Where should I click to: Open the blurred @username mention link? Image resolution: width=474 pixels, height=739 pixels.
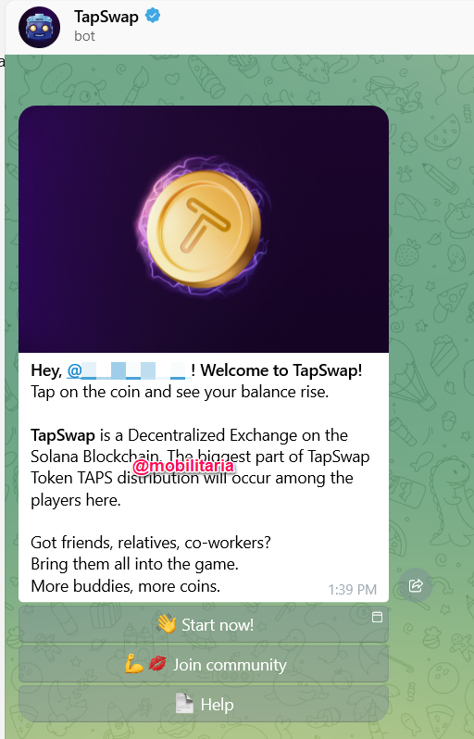[x=128, y=370]
